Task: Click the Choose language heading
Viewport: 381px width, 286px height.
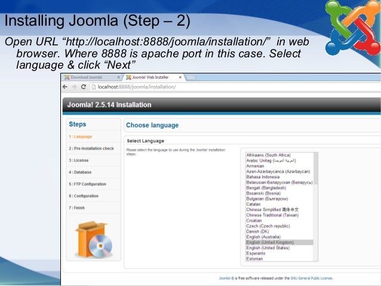Action: point(152,125)
